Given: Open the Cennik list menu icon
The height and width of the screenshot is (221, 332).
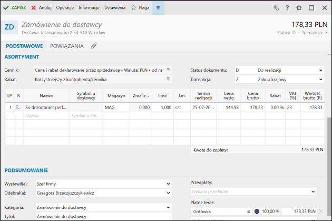Looking at the screenshot, I should (169, 70).
